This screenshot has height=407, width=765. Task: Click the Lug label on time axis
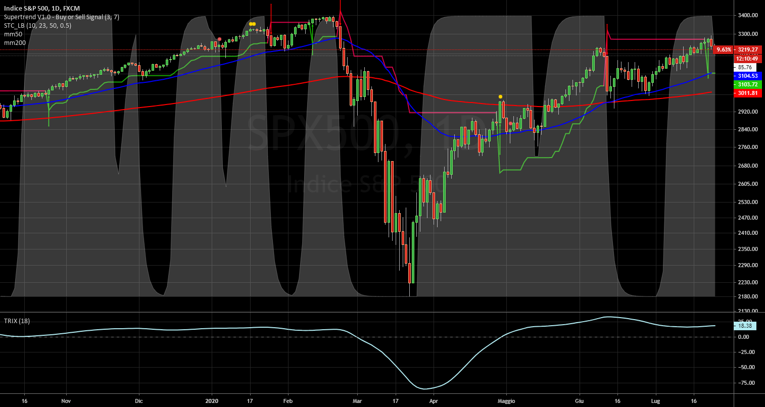[656, 400]
